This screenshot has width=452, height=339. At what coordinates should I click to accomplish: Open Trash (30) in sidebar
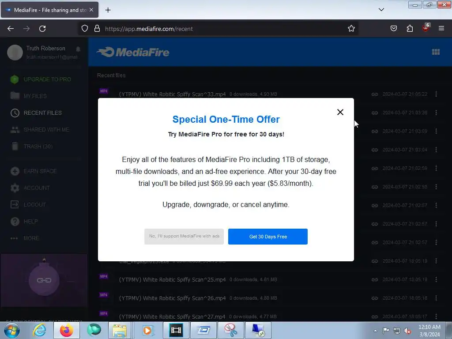click(x=31, y=147)
